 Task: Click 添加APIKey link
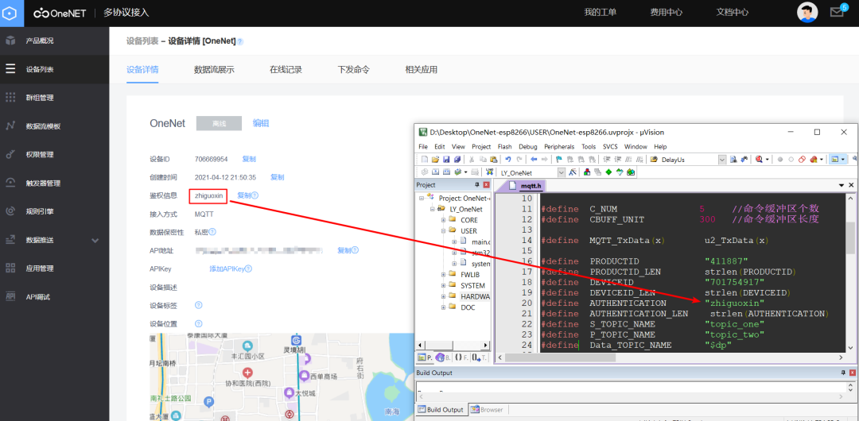pos(228,269)
